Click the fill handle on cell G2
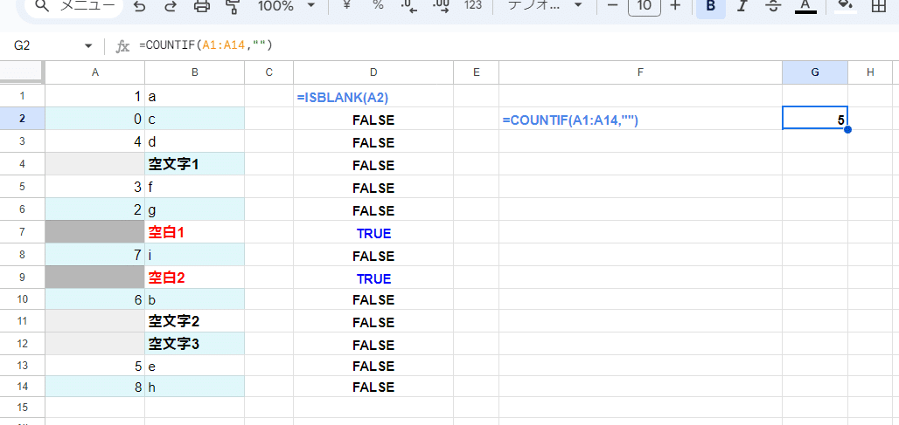The height and width of the screenshot is (425, 899). [x=847, y=130]
